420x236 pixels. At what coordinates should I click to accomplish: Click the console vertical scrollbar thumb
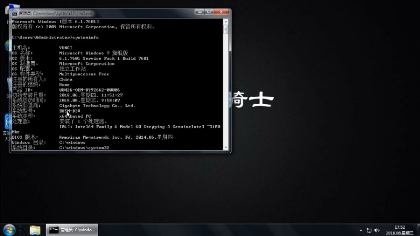(x=226, y=29)
